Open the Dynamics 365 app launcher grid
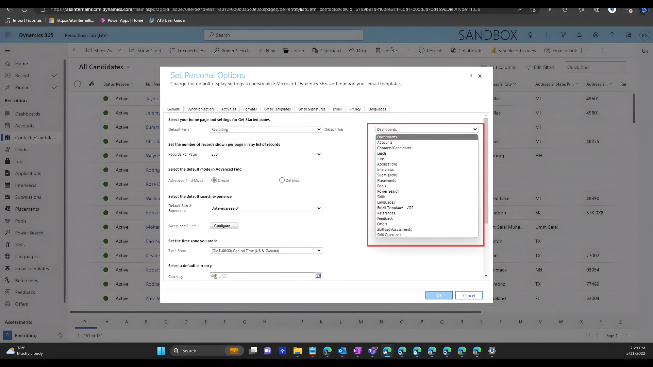 (8, 35)
